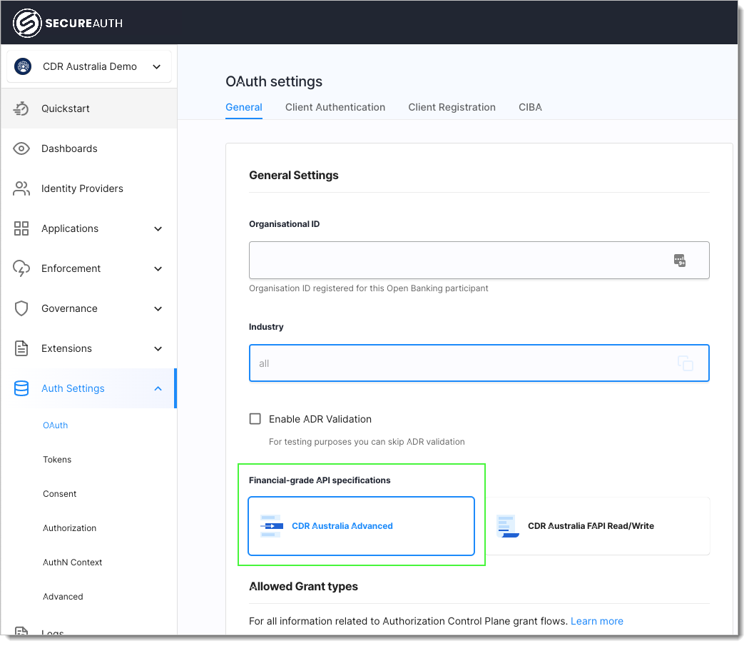The height and width of the screenshot is (646, 749).
Task: Click into the Organisational ID input field
Action: pos(479,260)
